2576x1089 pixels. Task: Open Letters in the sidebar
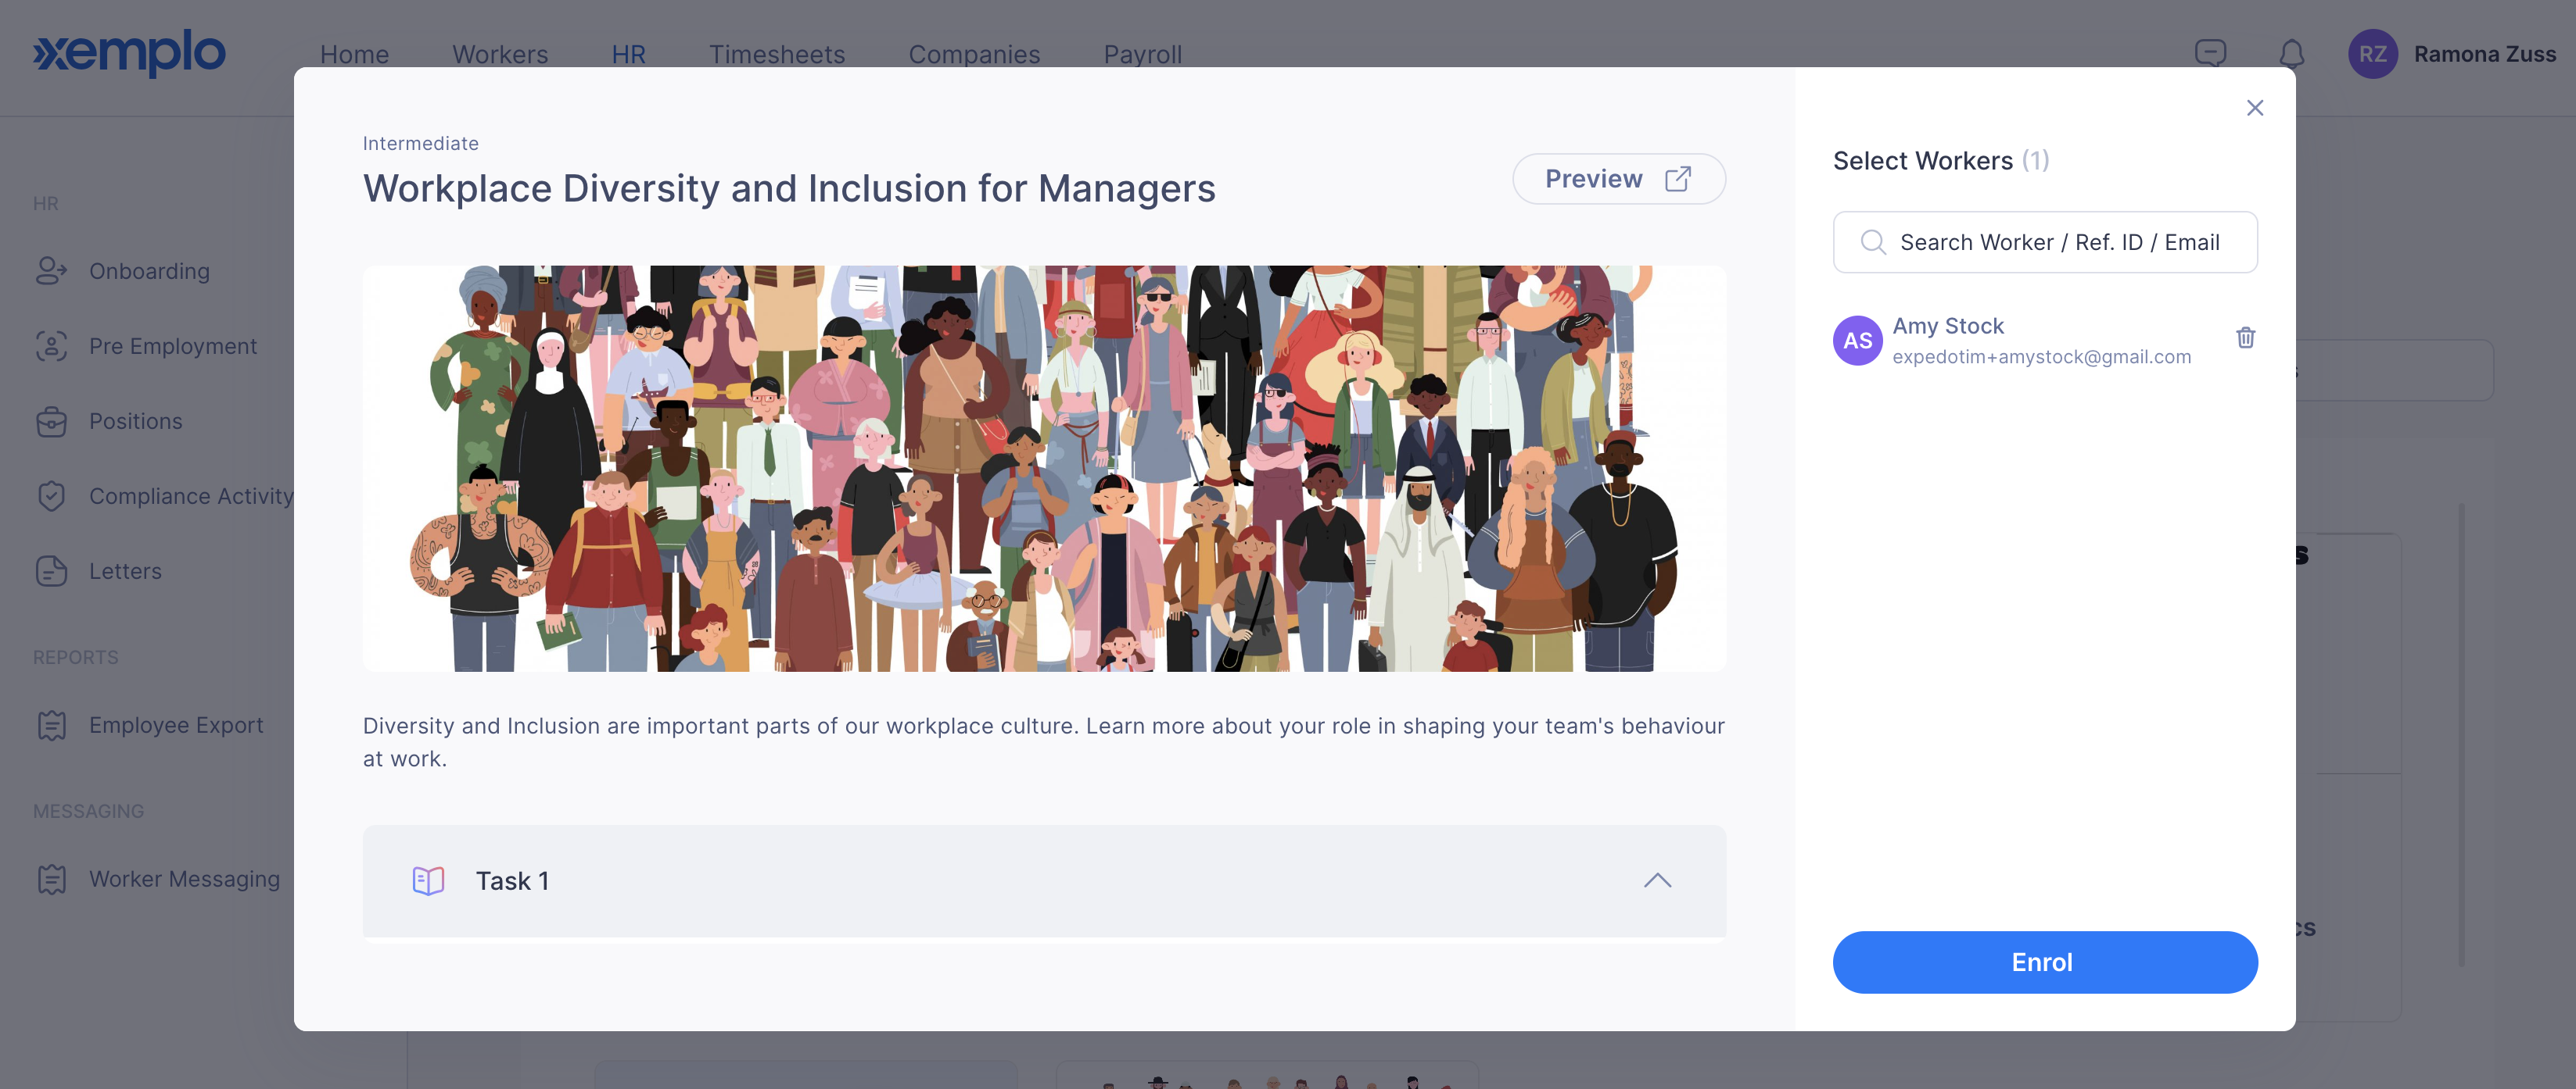pos(125,570)
